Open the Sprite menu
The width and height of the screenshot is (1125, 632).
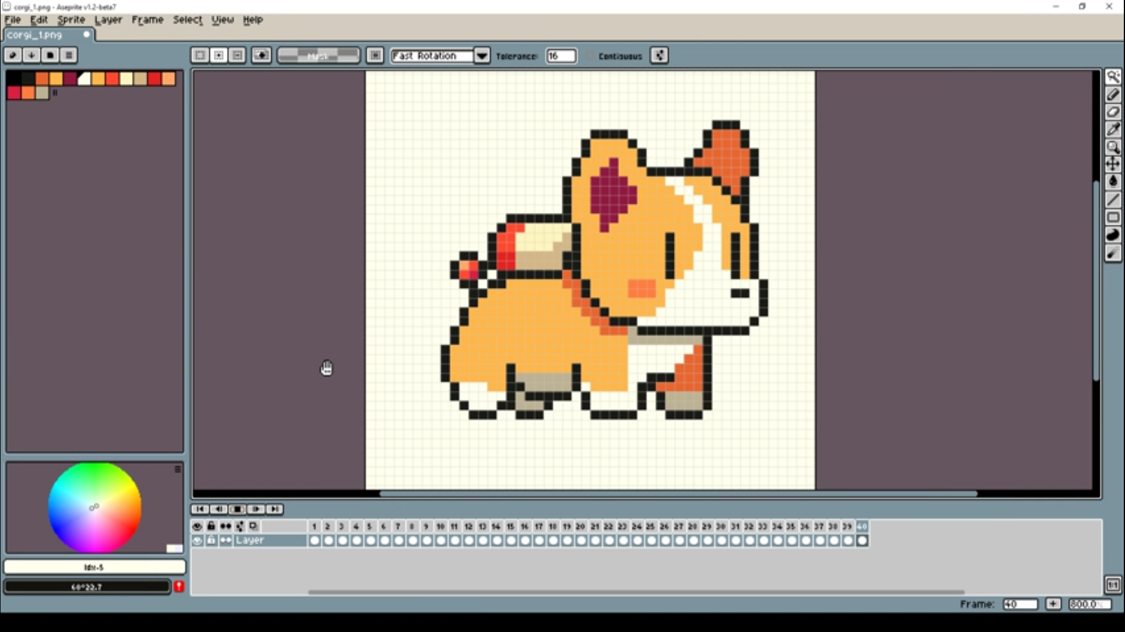click(x=71, y=20)
